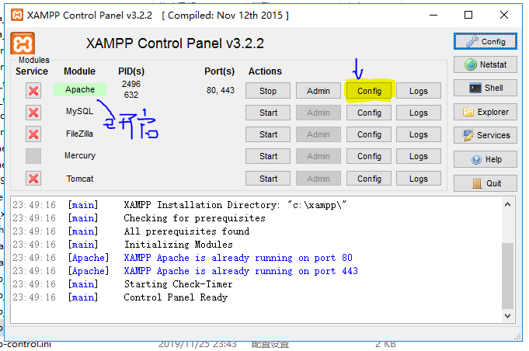Click the Tomcat module label

click(79, 179)
